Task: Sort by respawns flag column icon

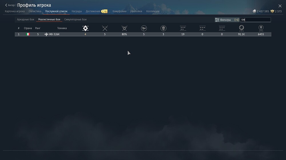Action: [144, 28]
